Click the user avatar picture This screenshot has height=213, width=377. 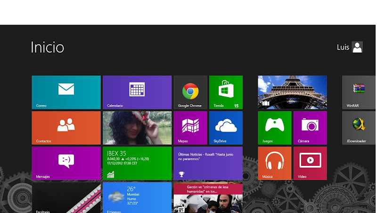coord(357,47)
